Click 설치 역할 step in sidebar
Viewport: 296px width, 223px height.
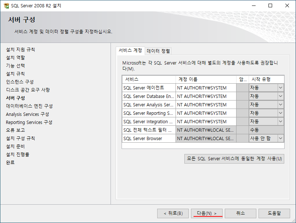point(15,58)
